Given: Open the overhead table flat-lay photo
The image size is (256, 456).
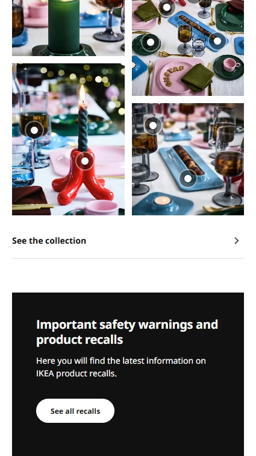Looking at the screenshot, I should (x=188, y=48).
